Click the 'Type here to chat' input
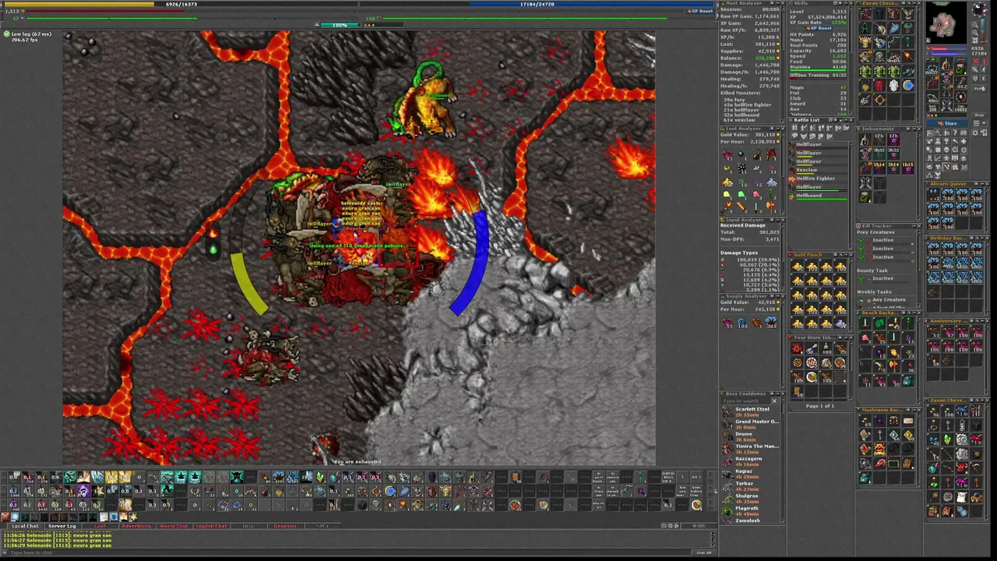 [x=351, y=552]
